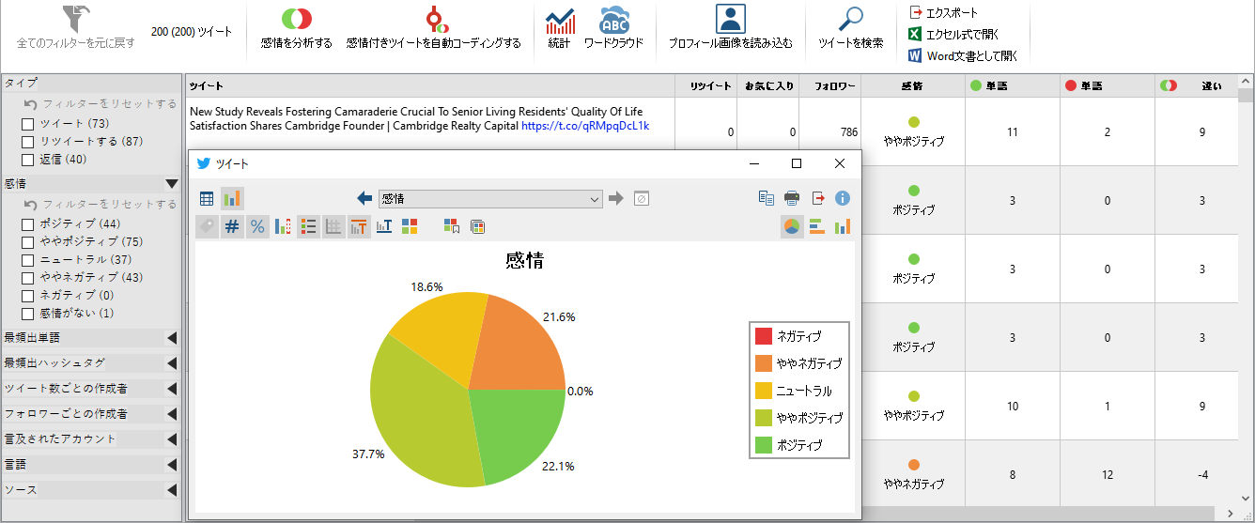Open the four-color squares color scheme icon

410,226
